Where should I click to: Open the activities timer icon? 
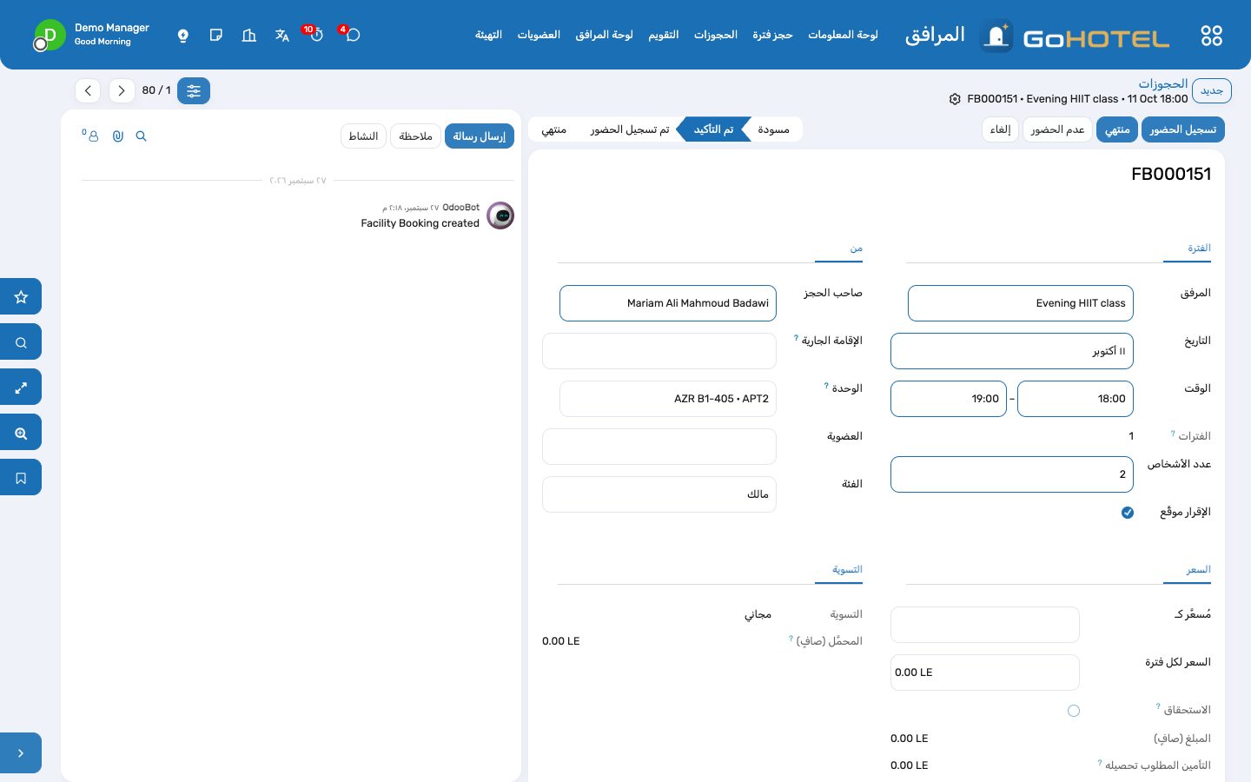(x=316, y=35)
